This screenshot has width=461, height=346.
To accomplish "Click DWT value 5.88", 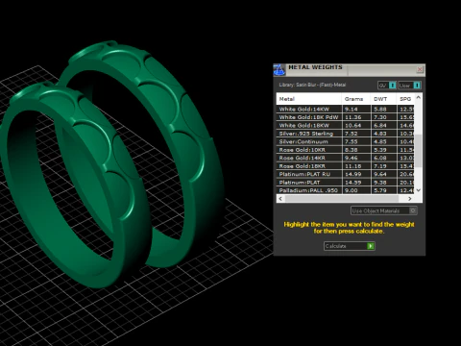I will [380, 110].
